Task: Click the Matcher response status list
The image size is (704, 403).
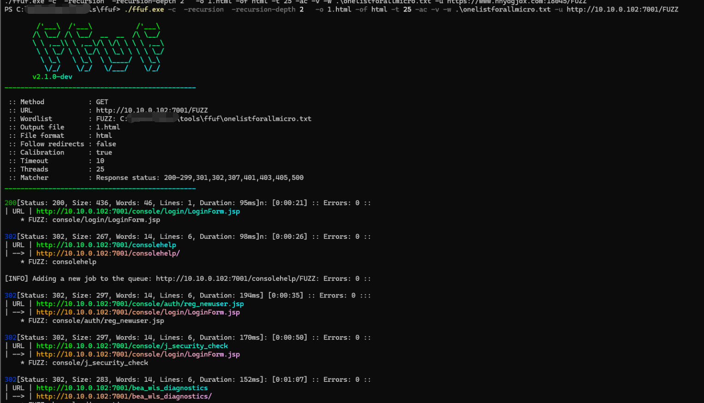Action: pyautogui.click(x=233, y=178)
